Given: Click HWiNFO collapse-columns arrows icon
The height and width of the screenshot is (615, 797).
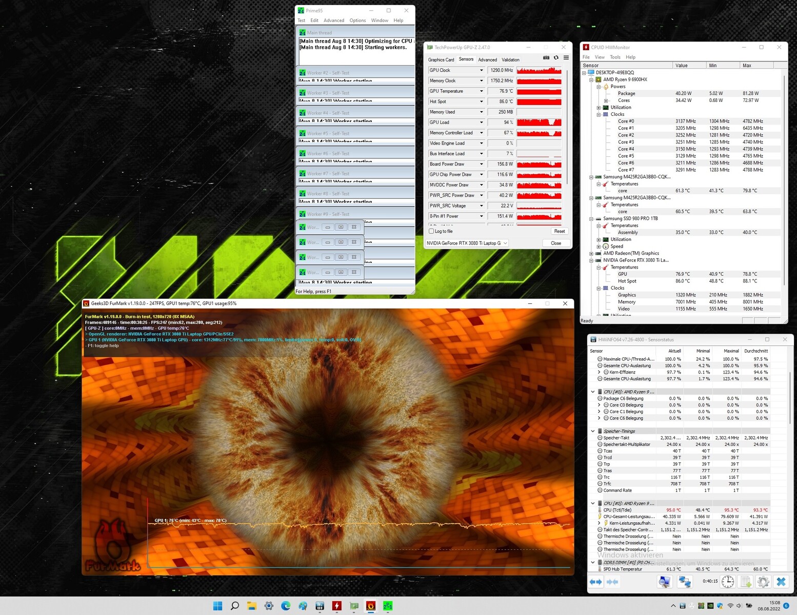Looking at the screenshot, I should click(612, 582).
